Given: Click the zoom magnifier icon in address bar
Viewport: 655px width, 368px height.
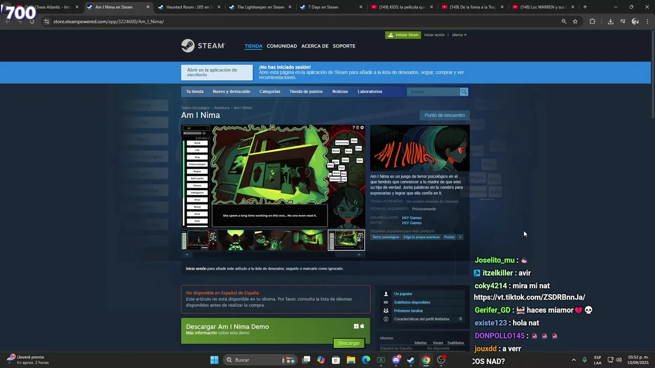Looking at the screenshot, I should [564, 21].
